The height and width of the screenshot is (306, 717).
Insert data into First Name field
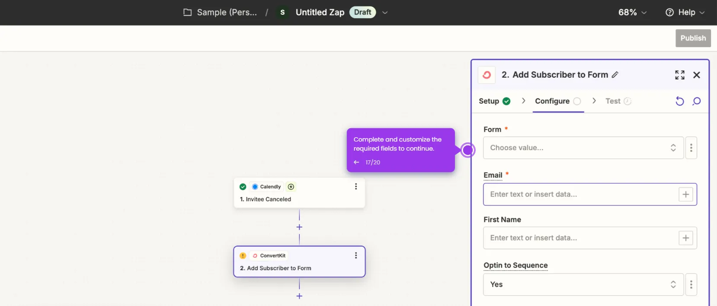[x=686, y=238]
